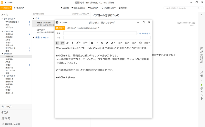Screen dimensions: 205x127
Task: Open the 連絡先詳細 sidebar panel
Action: (202, 55)
